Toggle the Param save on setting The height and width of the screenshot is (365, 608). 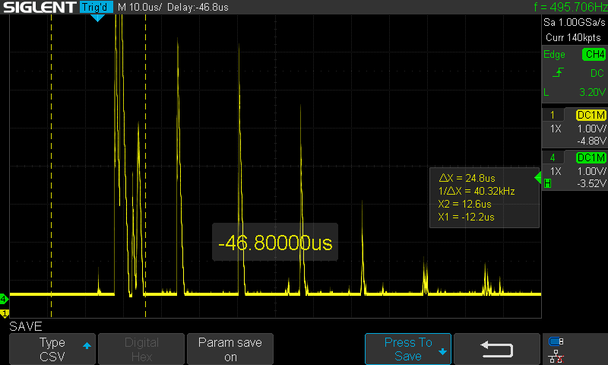[x=230, y=349]
